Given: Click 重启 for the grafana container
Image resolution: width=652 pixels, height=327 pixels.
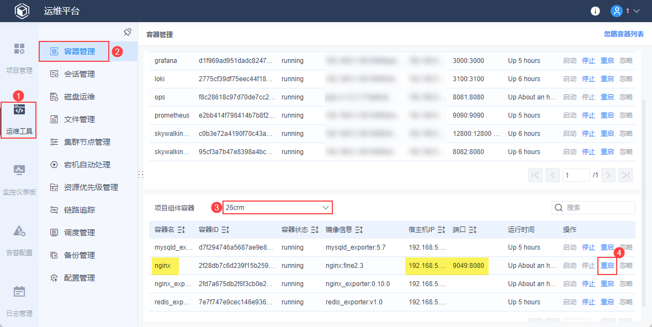Looking at the screenshot, I should coord(607,61).
